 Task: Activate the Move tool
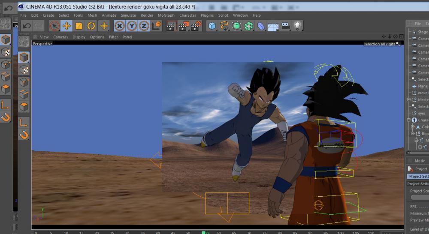pos(66,26)
